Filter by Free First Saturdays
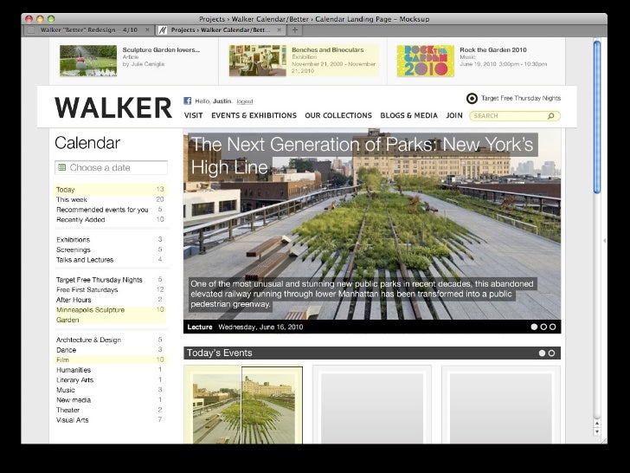The width and height of the screenshot is (630, 473). 110,289
